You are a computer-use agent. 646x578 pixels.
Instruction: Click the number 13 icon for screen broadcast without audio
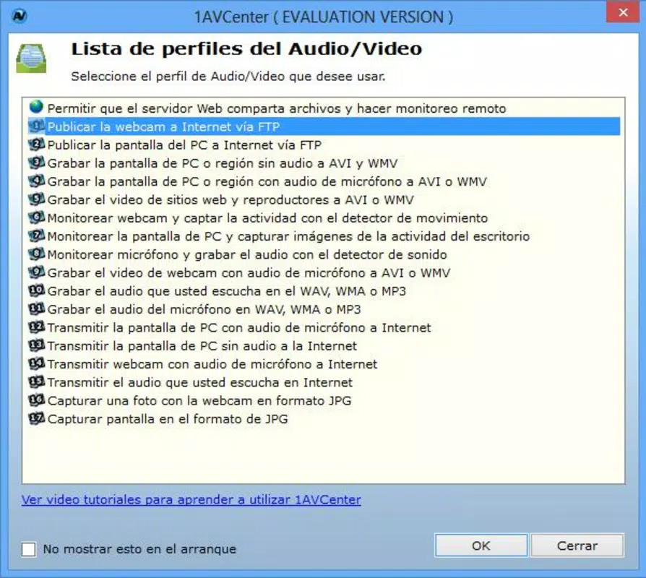pos(36,345)
